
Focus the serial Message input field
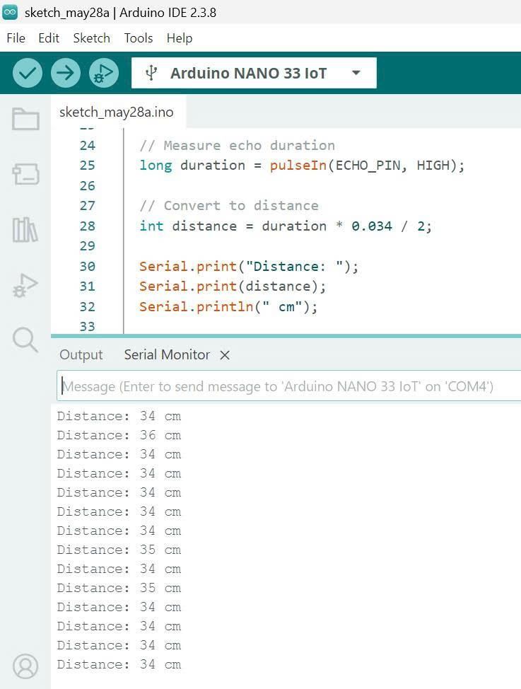(288, 386)
